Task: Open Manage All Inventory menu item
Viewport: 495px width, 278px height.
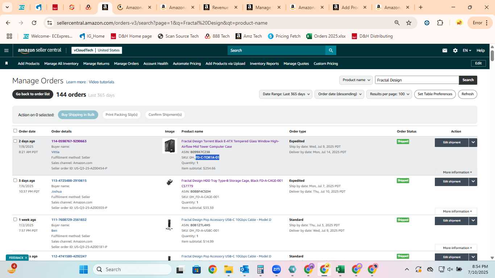Action: click(61, 64)
